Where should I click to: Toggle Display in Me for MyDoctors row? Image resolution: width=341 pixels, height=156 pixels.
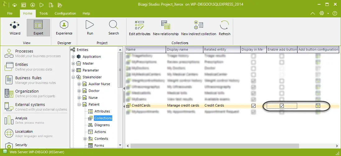[253, 68]
